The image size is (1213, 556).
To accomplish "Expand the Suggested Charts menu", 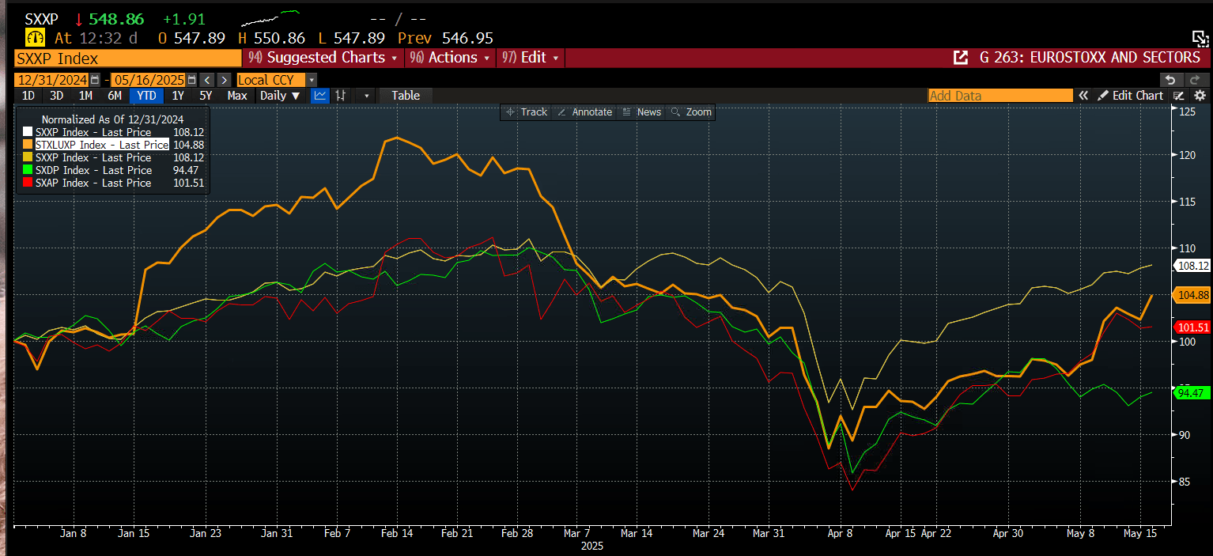I will pos(323,58).
